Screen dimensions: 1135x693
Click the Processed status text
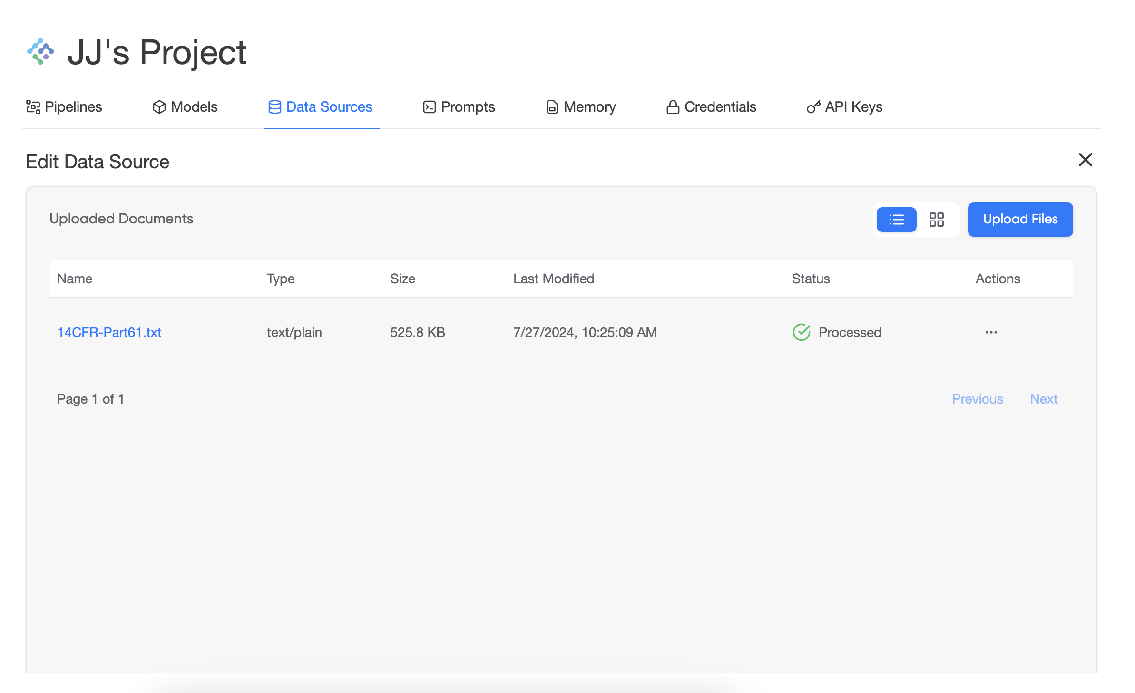tap(850, 332)
